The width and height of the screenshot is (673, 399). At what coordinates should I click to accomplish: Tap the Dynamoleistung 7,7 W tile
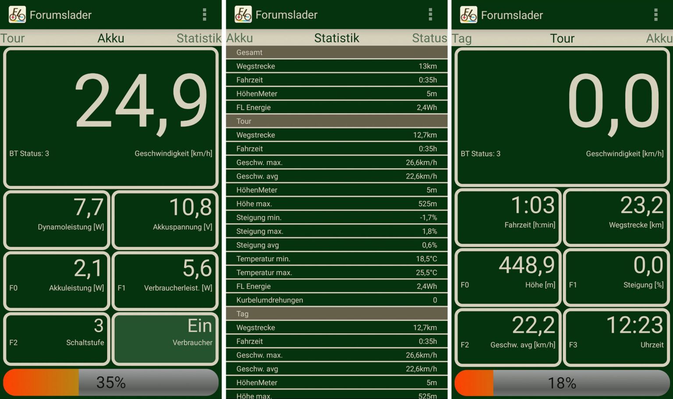(57, 220)
